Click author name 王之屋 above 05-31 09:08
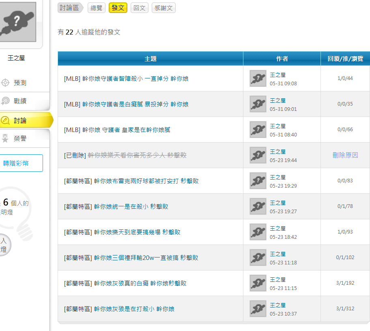 click(x=278, y=75)
